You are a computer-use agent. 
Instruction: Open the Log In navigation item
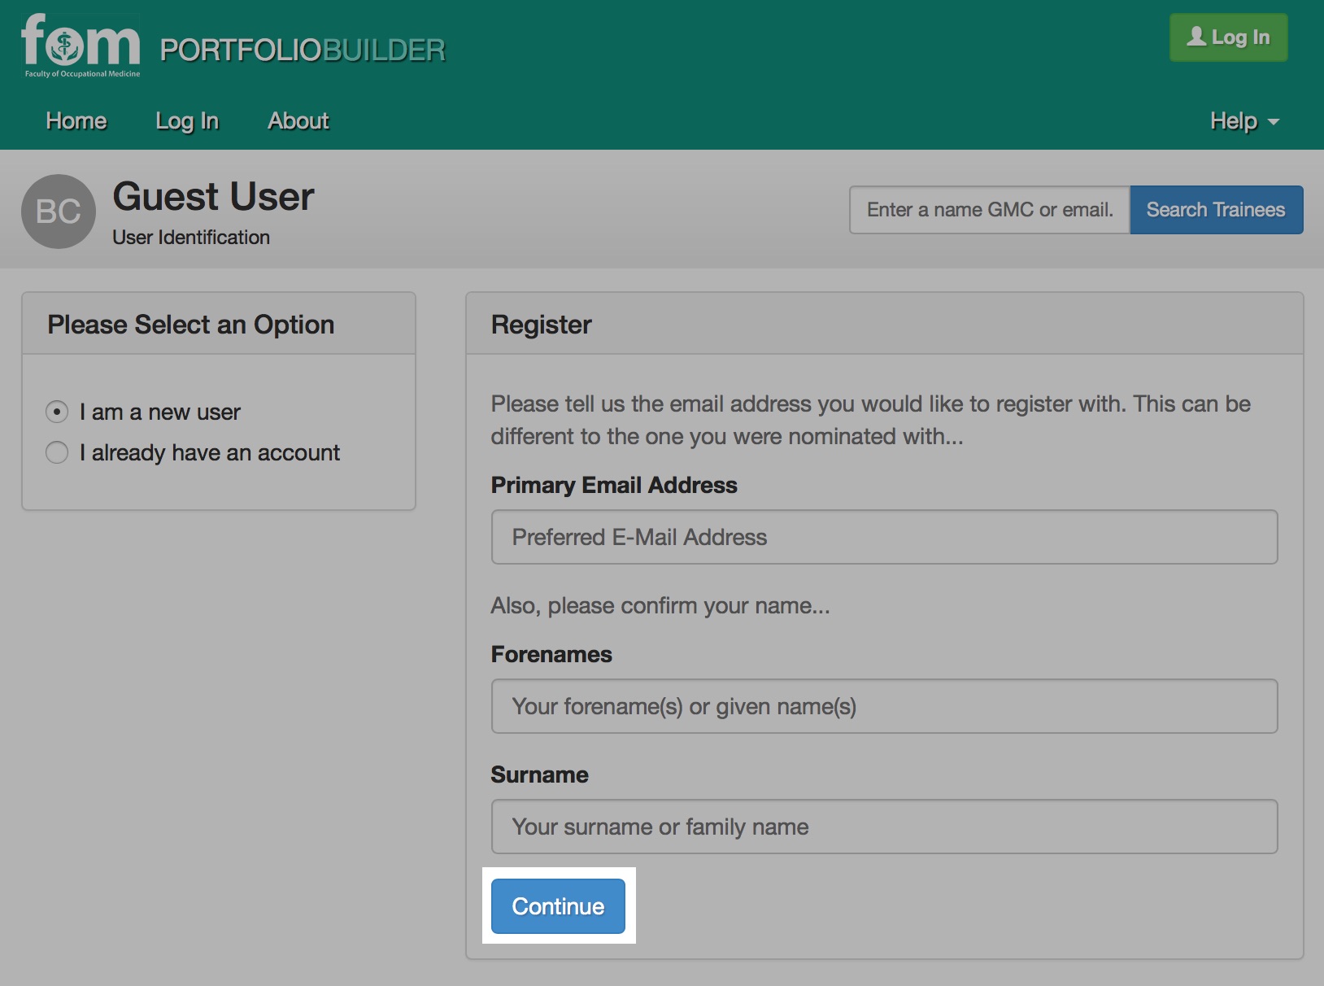pyautogui.click(x=187, y=120)
